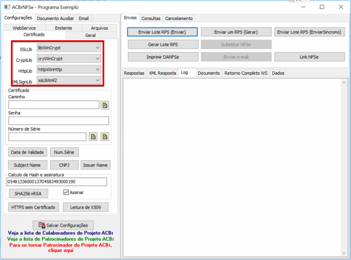This screenshot has height=260, width=351.
Task: Open the Colaboradores do Projeto ACBr link
Action: (60, 233)
